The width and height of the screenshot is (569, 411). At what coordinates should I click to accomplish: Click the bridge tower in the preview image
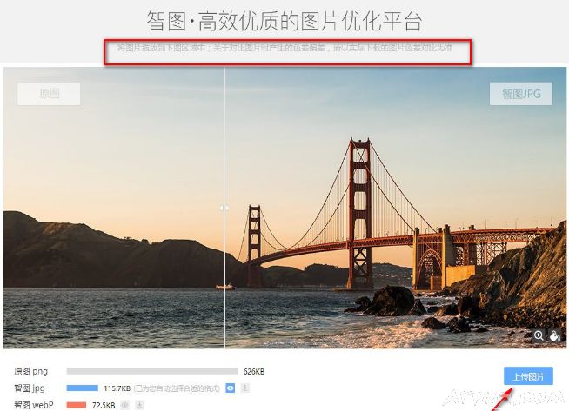coord(359,213)
